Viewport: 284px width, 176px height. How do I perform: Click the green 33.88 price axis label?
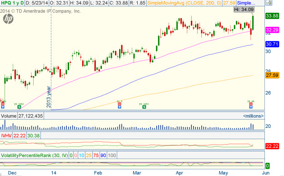(x=272, y=16)
